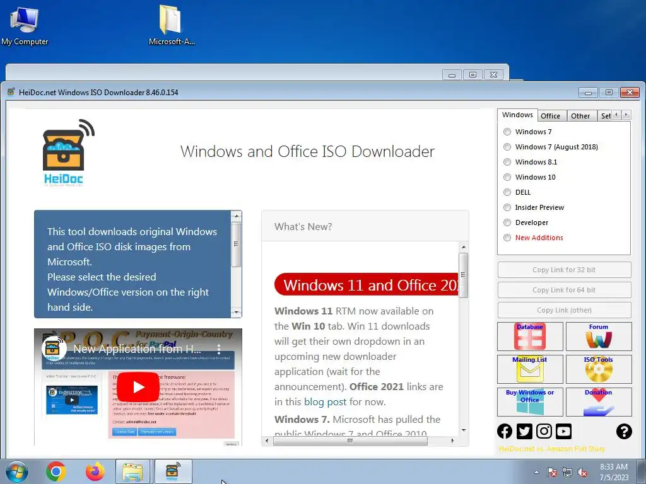
Task: Open the Mailing List tile
Action: [x=530, y=369]
